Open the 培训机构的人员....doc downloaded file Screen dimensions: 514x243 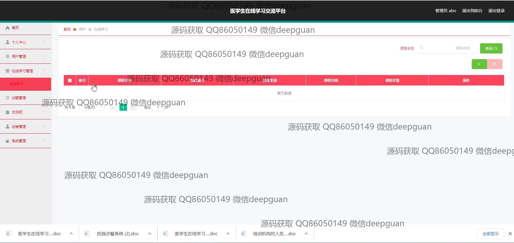(274, 234)
